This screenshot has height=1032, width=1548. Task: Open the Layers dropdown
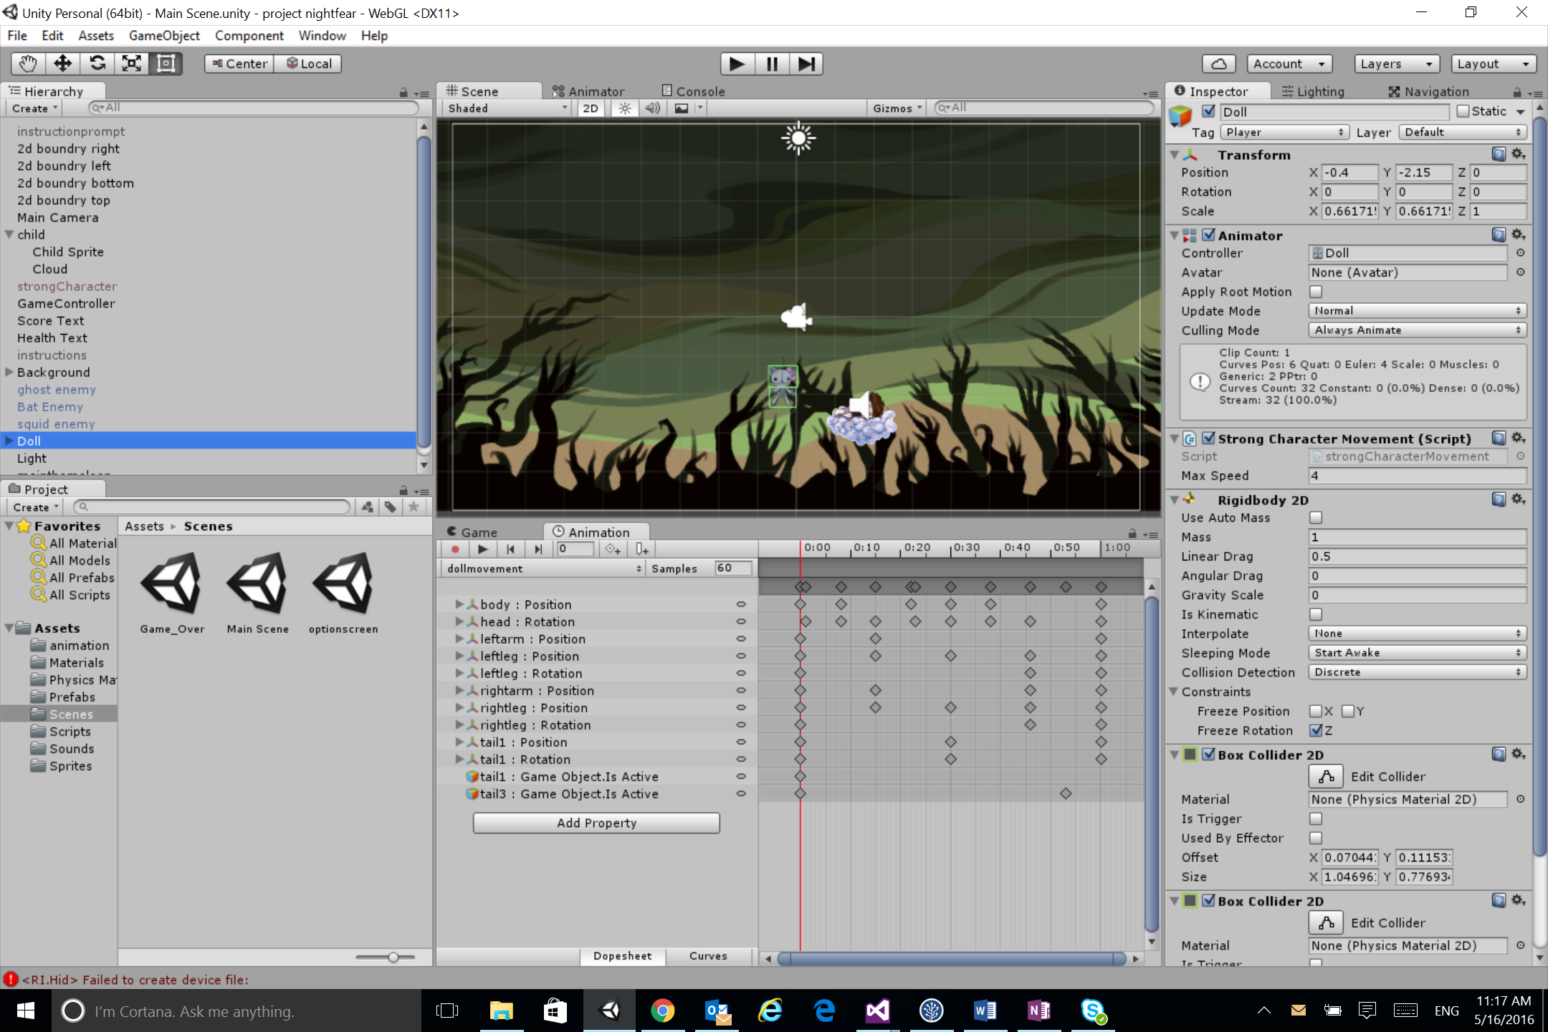pyautogui.click(x=1396, y=64)
